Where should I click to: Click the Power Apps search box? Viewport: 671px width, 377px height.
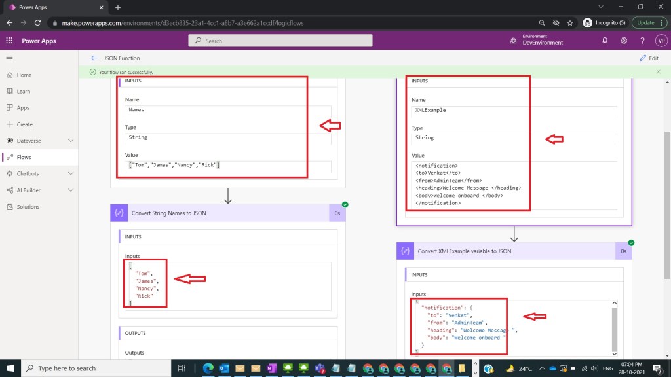(x=280, y=41)
